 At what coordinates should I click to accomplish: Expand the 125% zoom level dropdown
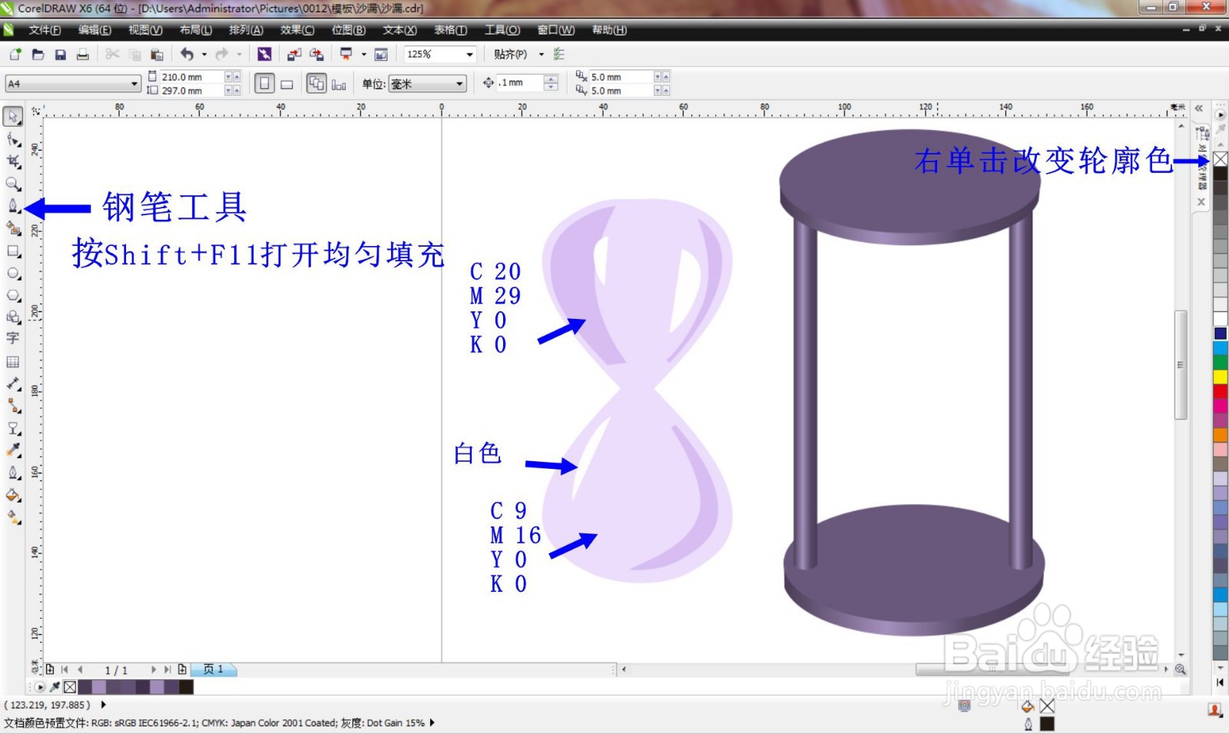(x=470, y=54)
